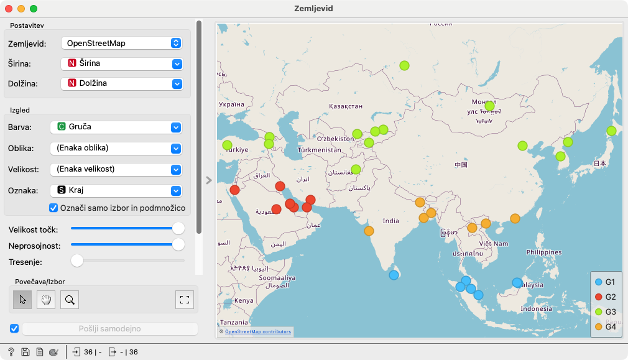Viewport: 628px width, 360px height.
Task: Select the magnifier zoom tool
Action: (70, 300)
